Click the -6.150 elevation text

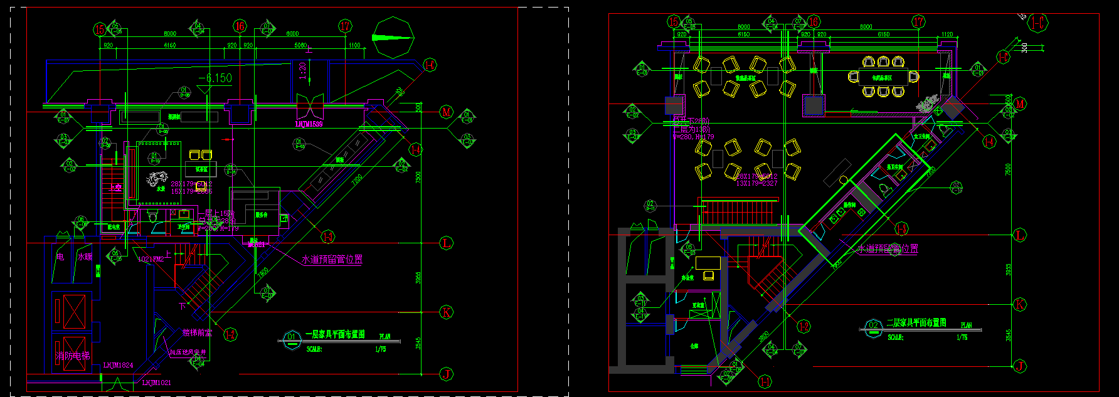coord(215,78)
